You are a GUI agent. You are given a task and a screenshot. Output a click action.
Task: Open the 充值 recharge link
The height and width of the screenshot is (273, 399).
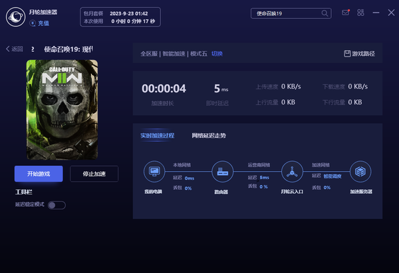tap(43, 23)
